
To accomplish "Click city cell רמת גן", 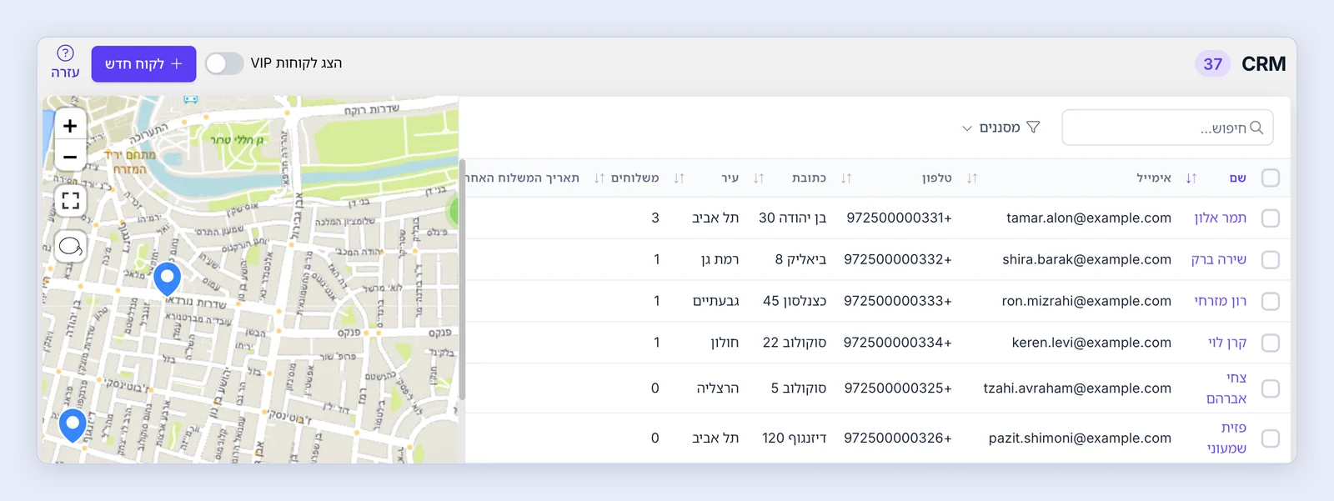I will click(x=720, y=259).
